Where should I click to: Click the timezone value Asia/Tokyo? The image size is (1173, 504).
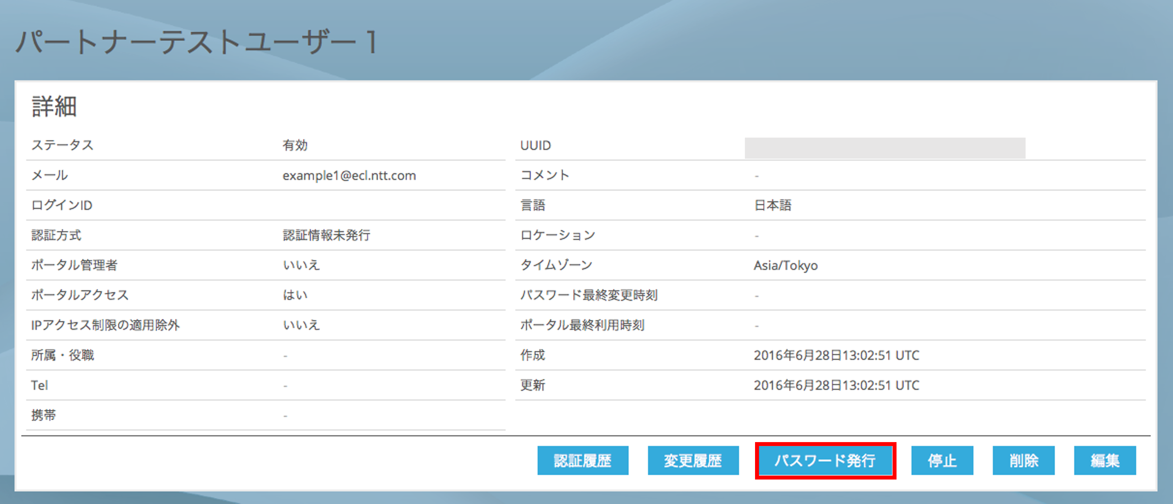click(x=785, y=265)
